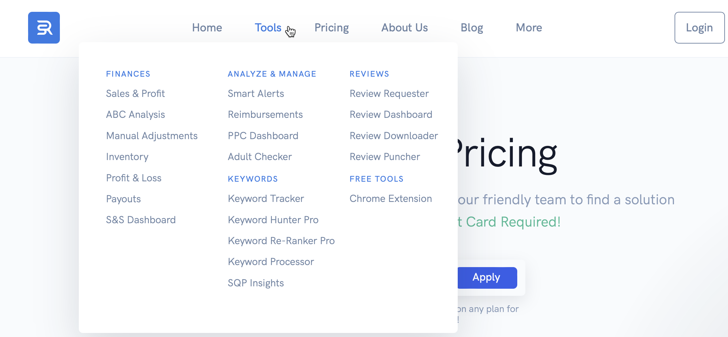The image size is (728, 337).
Task: Navigate to About Us
Action: (x=405, y=28)
